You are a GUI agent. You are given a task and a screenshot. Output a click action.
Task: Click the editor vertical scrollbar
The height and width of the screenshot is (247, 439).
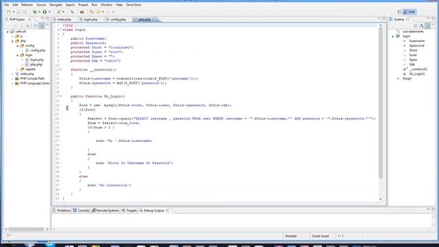pyautogui.click(x=381, y=104)
